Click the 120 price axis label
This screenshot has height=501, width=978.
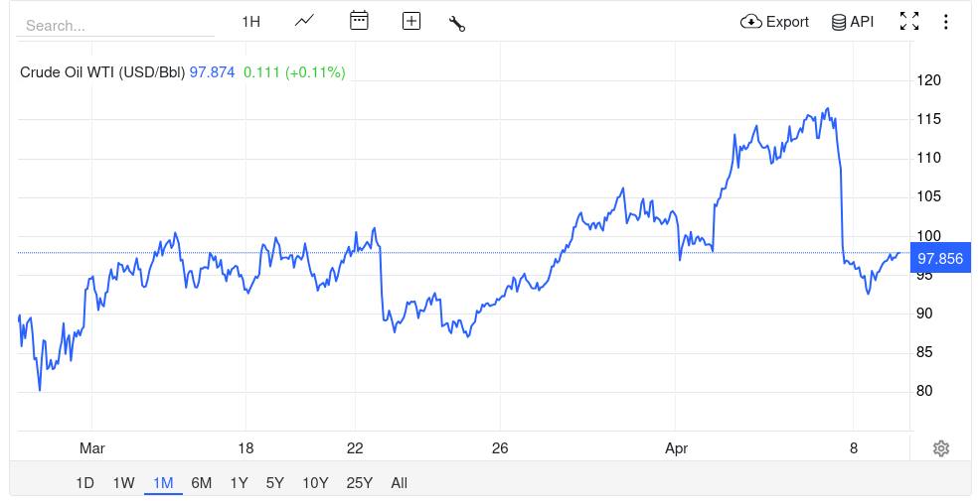tap(928, 80)
